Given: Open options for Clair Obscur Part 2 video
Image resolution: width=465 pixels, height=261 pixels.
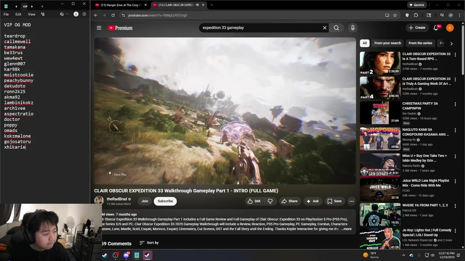Looking at the screenshot, I should point(455,54).
